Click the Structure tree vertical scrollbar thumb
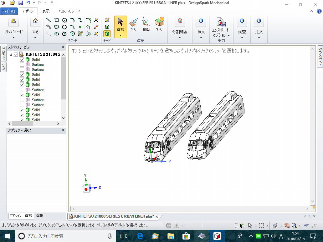This screenshot has width=323, height=242. [63, 78]
